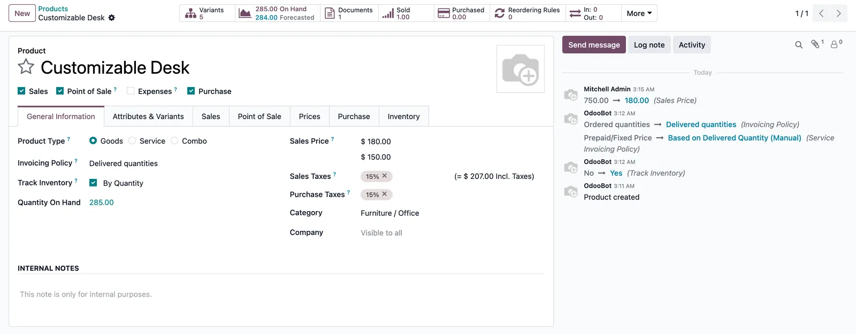View Sold quantity bar chart icon
The image size is (856, 334).
coord(388,13)
